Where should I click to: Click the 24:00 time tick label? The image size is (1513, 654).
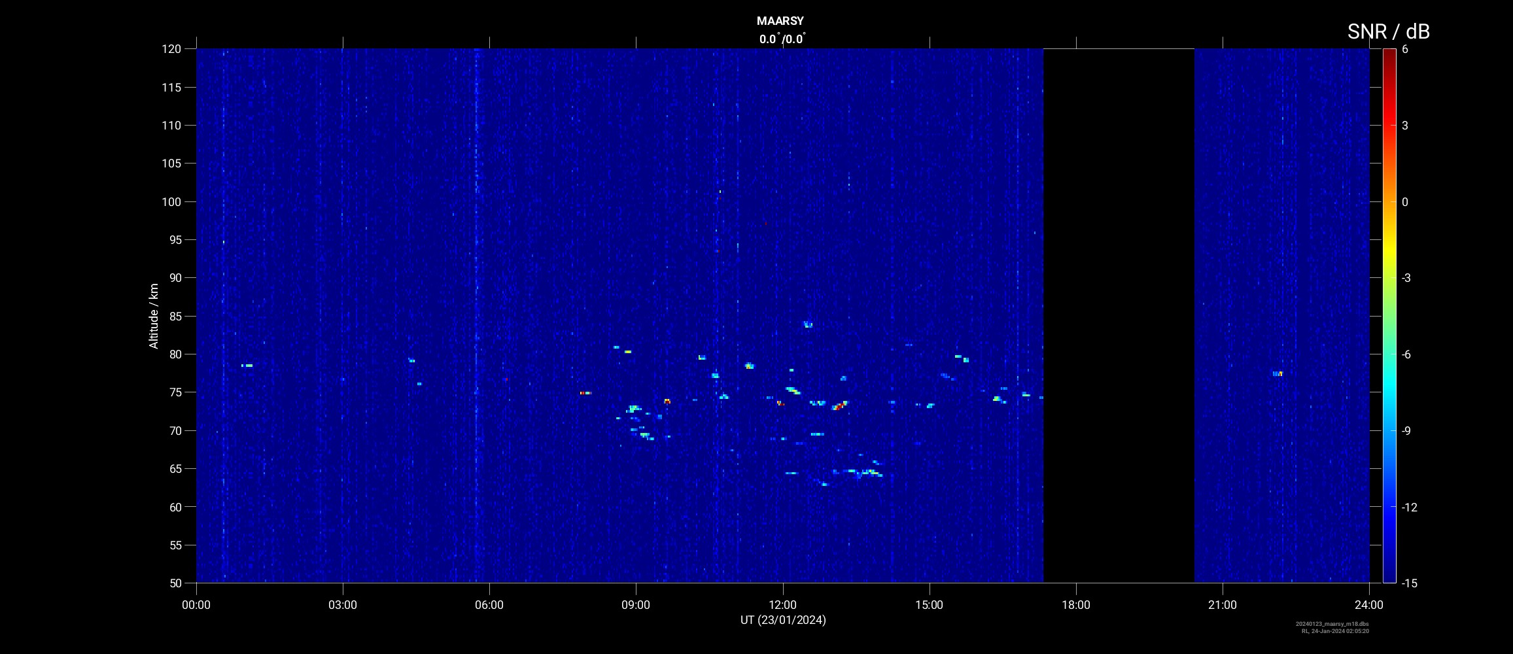1369,605
